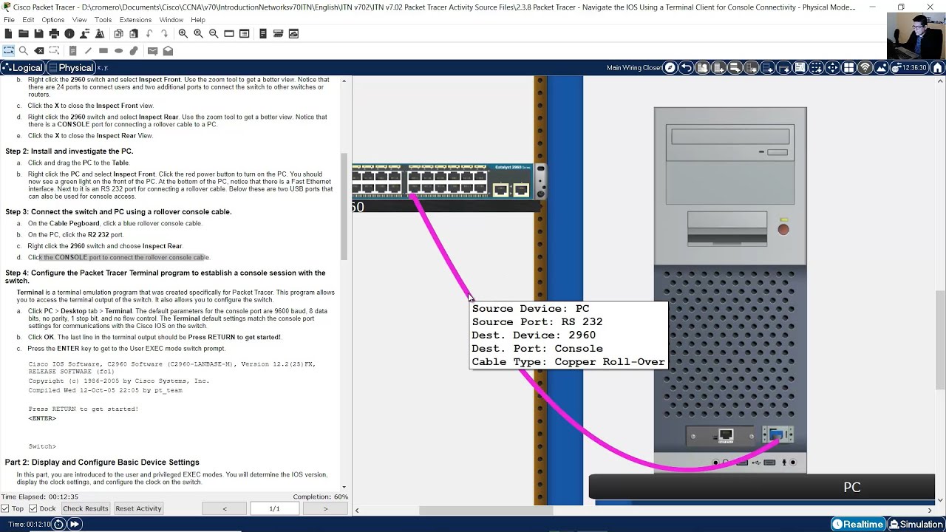
Task: Go to the previous instruction page
Action: pos(225,508)
